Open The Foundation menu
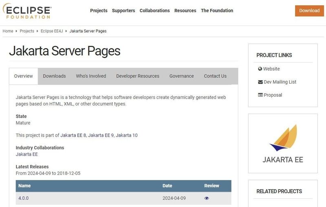326x207 pixels. click(217, 11)
